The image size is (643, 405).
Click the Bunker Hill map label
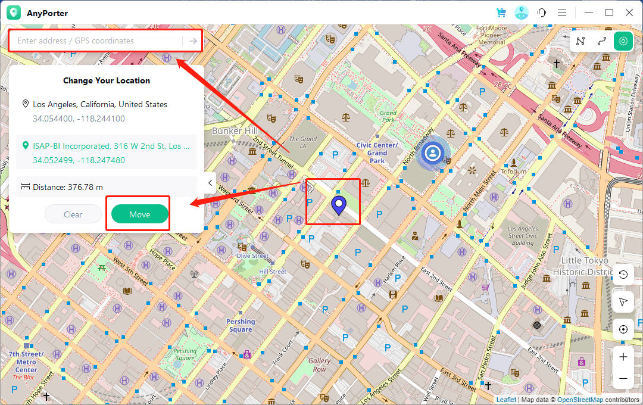pyautogui.click(x=235, y=131)
